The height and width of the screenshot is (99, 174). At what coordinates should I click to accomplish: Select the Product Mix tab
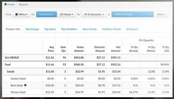coord(13,29)
